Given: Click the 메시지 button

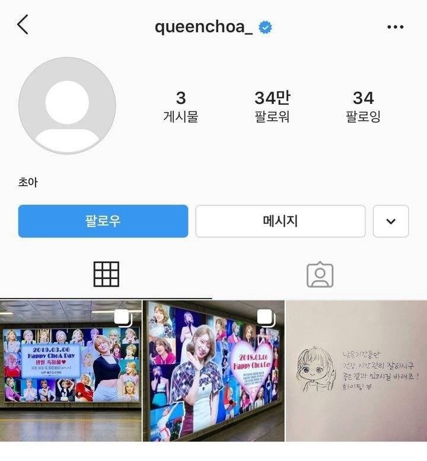Looking at the screenshot, I should 281,221.
